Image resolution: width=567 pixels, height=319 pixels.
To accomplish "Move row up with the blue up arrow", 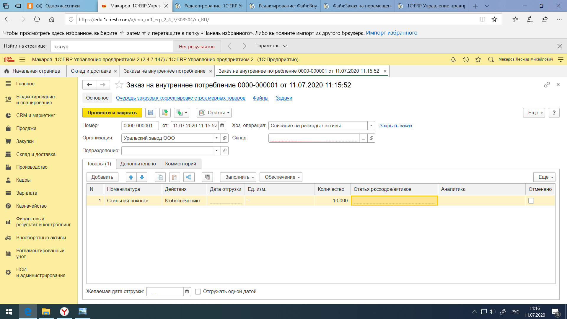I will (x=131, y=177).
